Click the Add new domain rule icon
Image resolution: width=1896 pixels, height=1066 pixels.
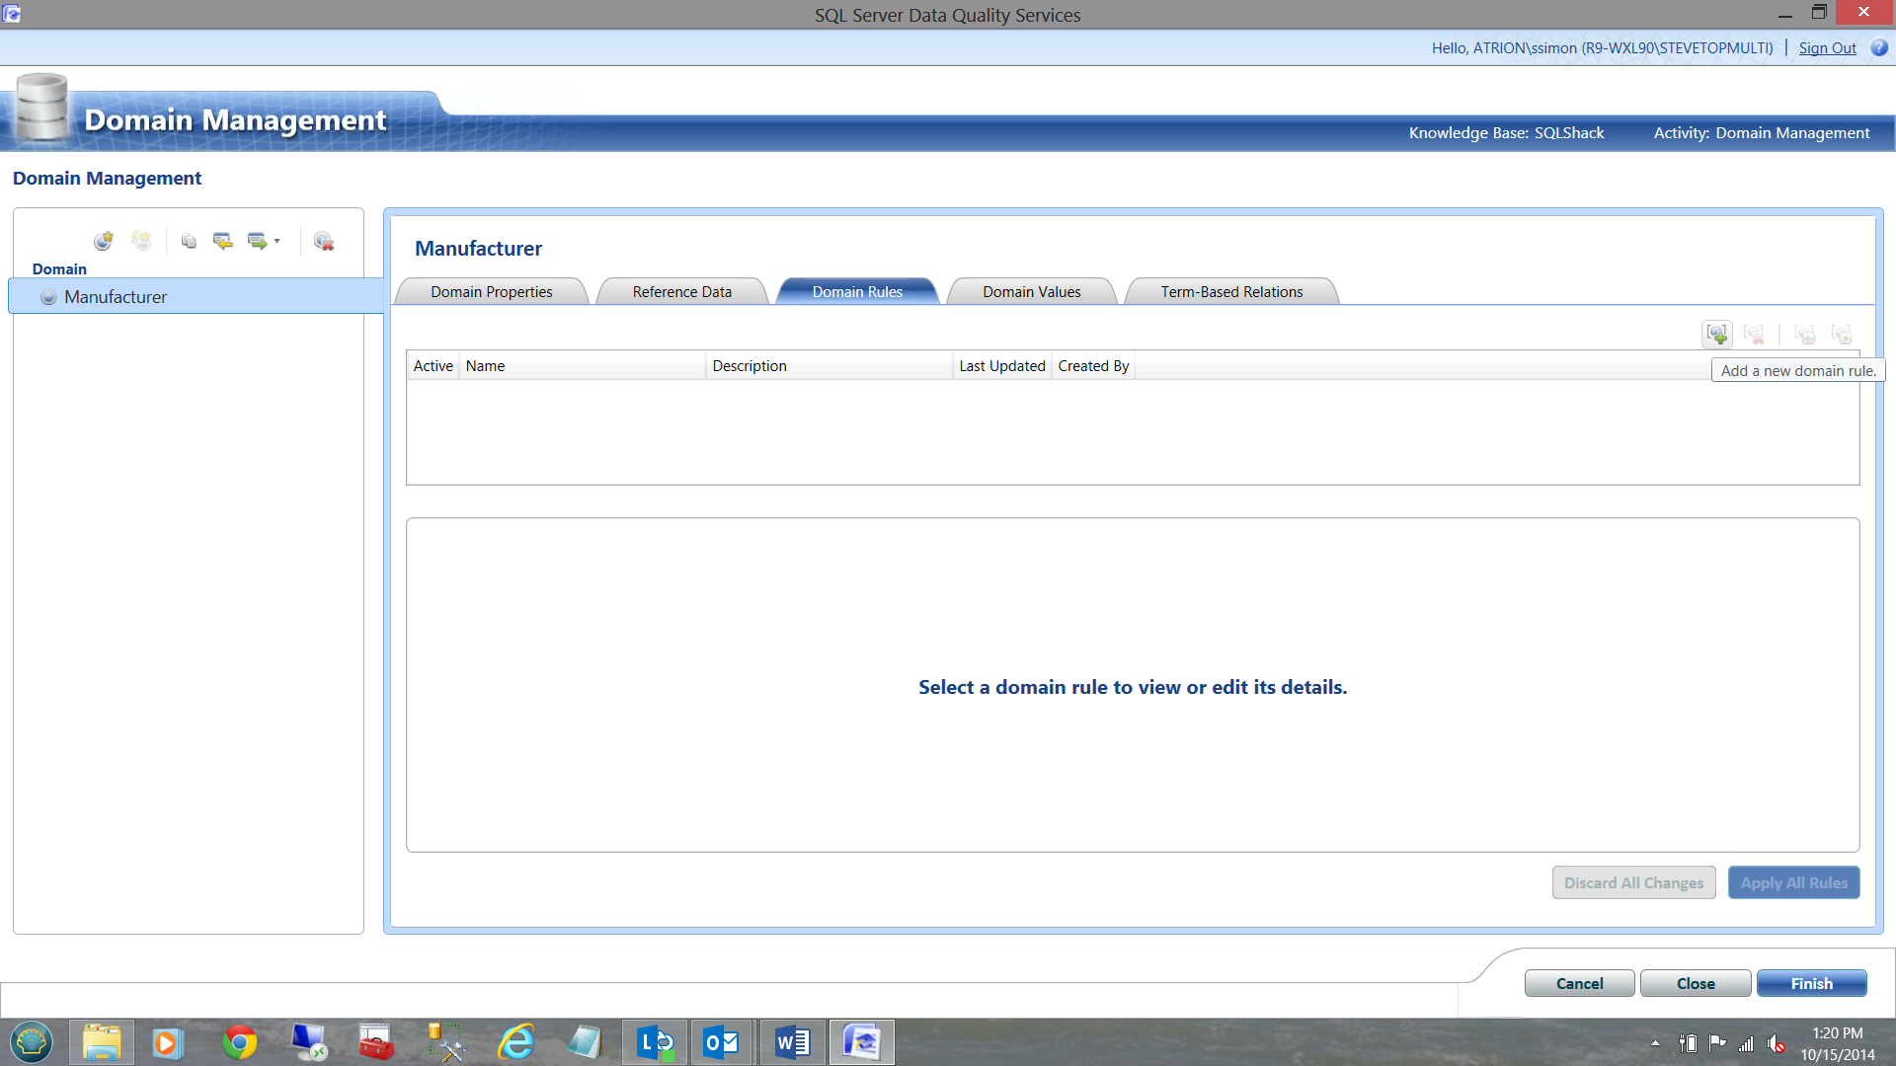coord(1717,334)
